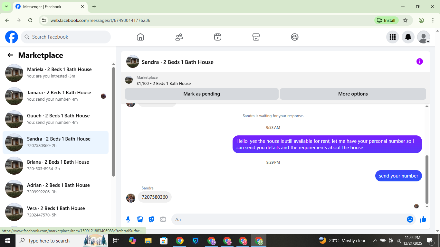
Task: Open the Vera conversation
Action: 55,212
